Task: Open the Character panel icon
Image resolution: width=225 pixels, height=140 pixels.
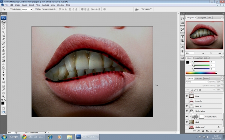Action: point(182,47)
